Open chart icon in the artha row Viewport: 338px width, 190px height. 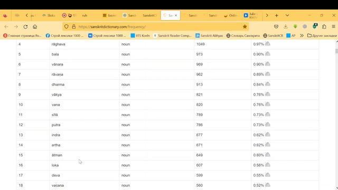(268, 145)
